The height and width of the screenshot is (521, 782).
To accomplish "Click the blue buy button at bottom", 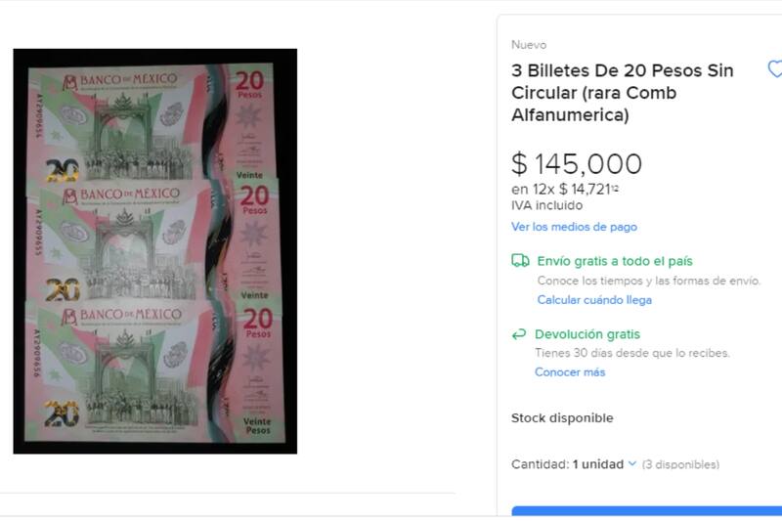I will point(647,511).
